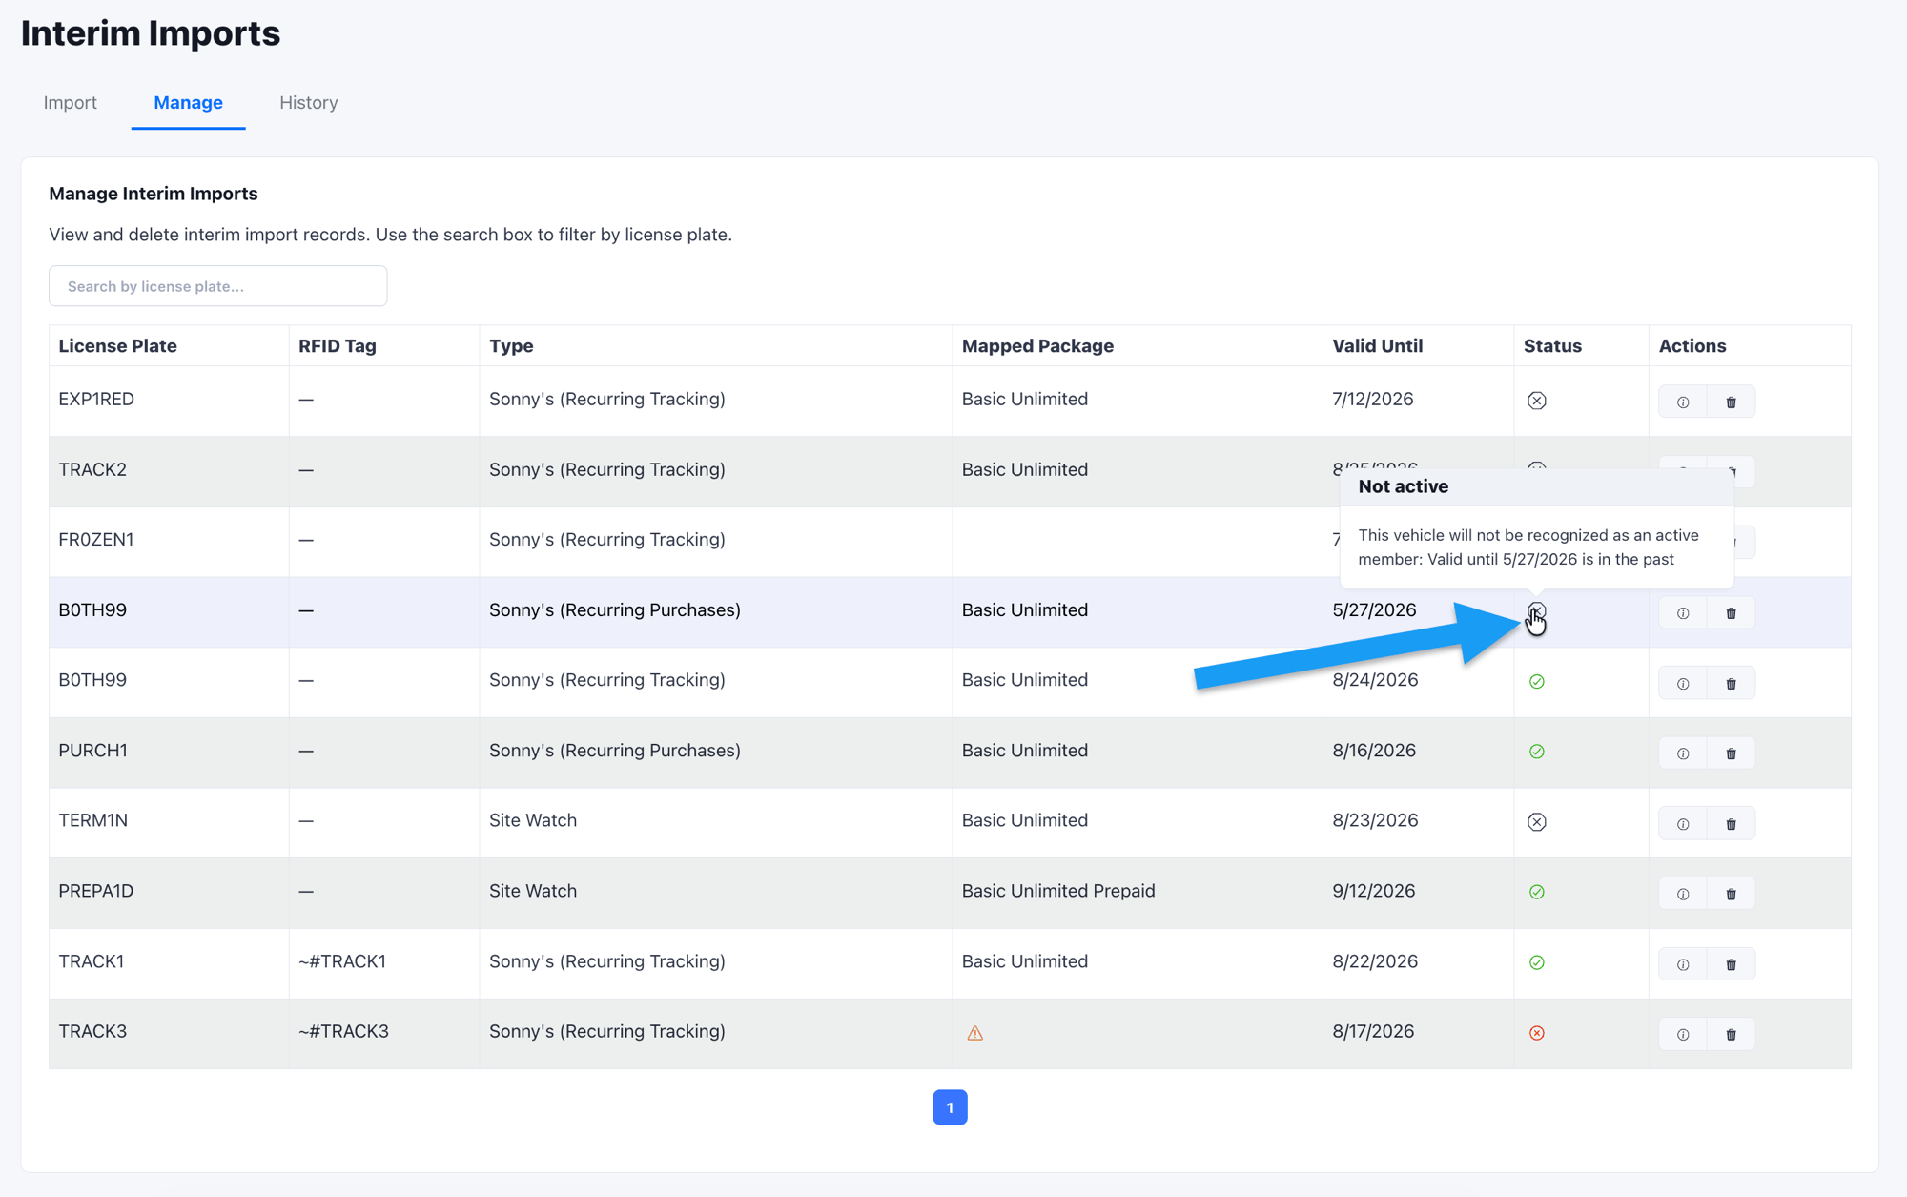
Task: Click the orange warning icon in the TRACK3 row
Action: [974, 1033]
